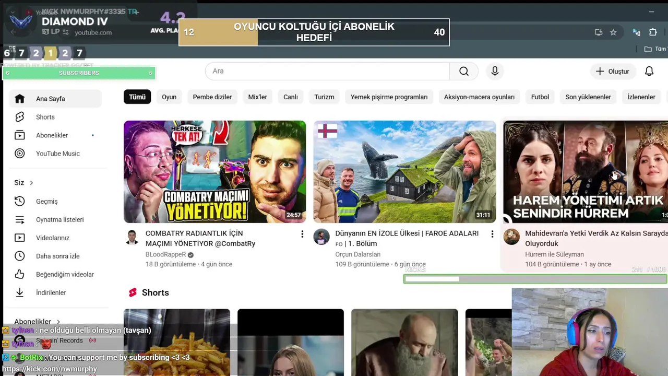Open COMBATRY maçımı yönetiyor video thumbnail

(x=214, y=172)
